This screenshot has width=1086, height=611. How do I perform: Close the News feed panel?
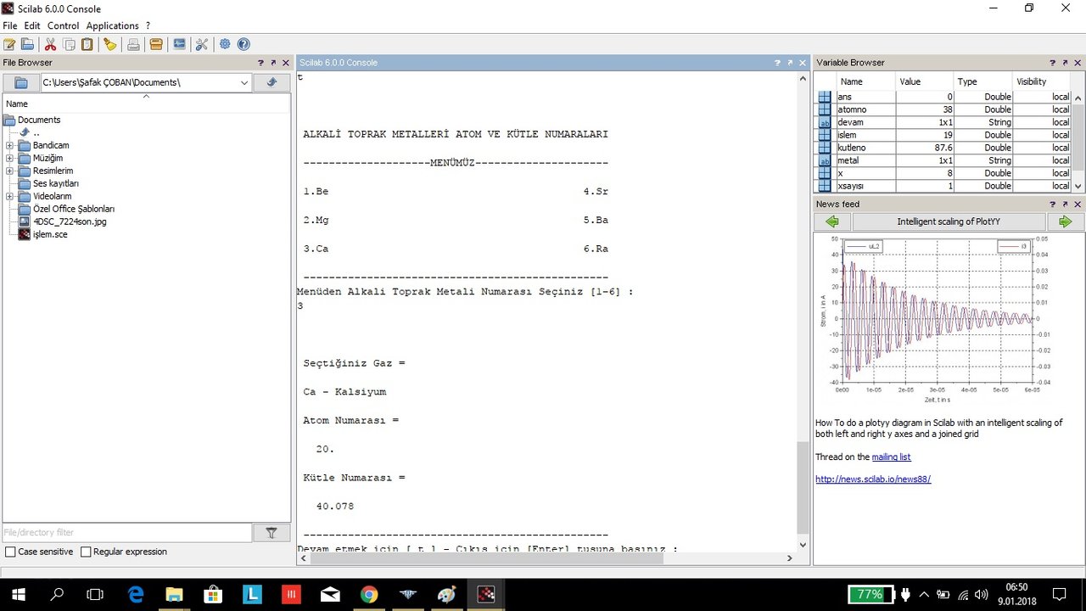pyautogui.click(x=1078, y=205)
